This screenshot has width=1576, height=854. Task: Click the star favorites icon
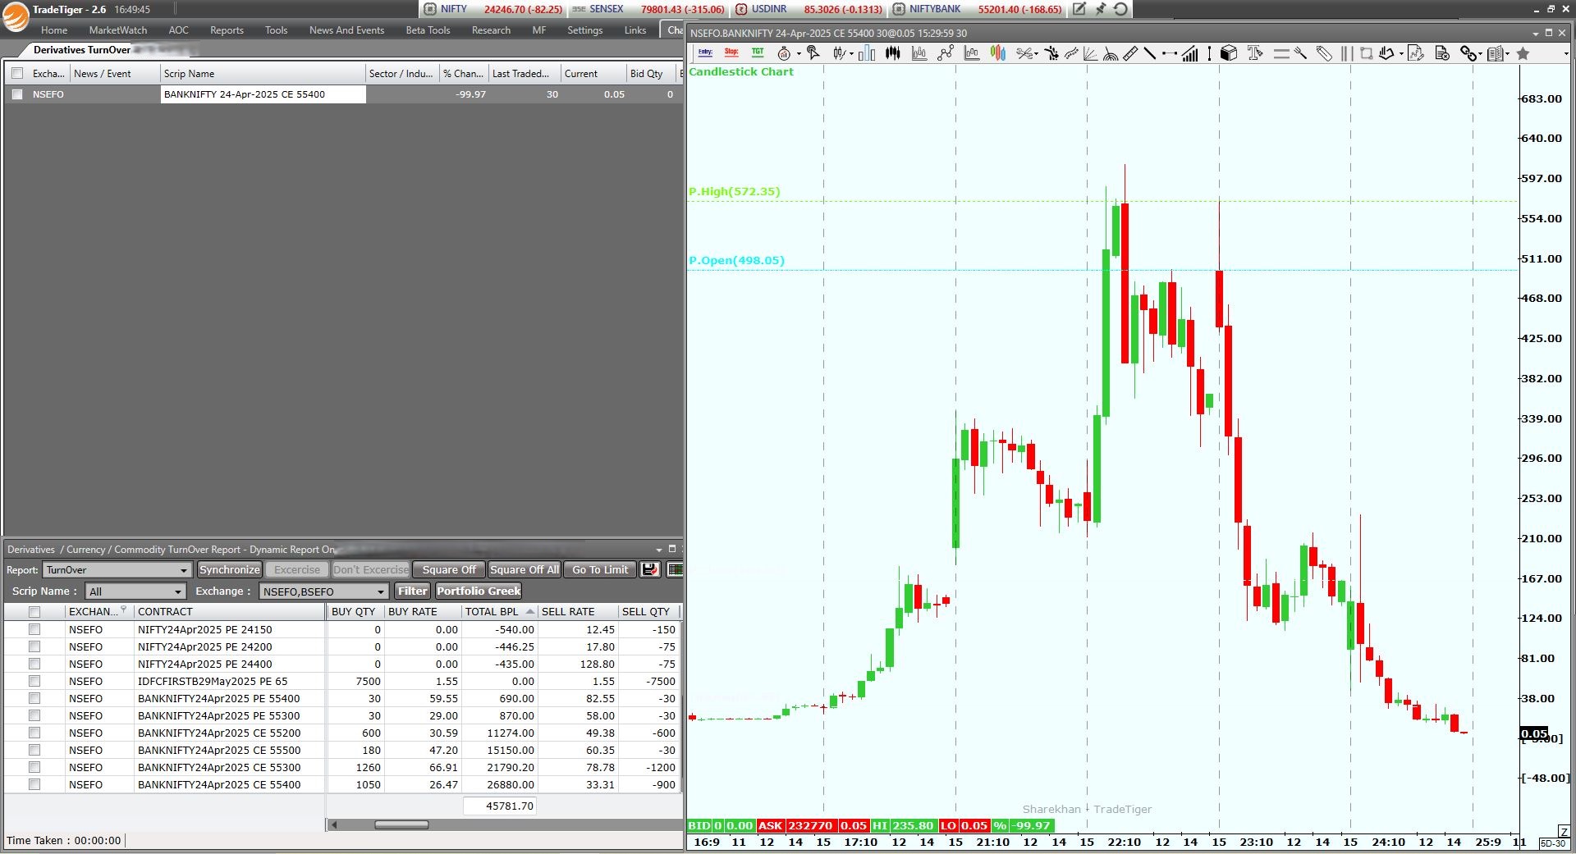pos(1523,53)
